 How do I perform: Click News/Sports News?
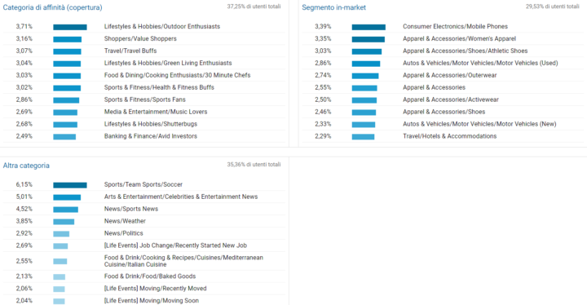tap(131, 209)
